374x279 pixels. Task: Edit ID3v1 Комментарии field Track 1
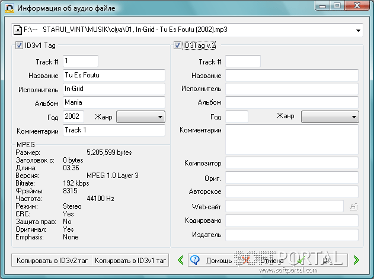(114, 130)
